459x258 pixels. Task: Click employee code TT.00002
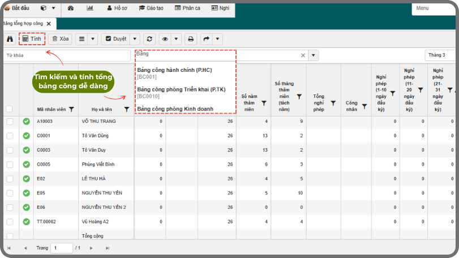[x=46, y=222]
